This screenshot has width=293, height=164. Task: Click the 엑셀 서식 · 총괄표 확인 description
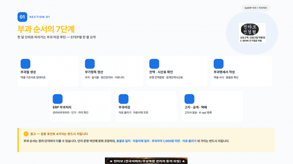[226, 77]
